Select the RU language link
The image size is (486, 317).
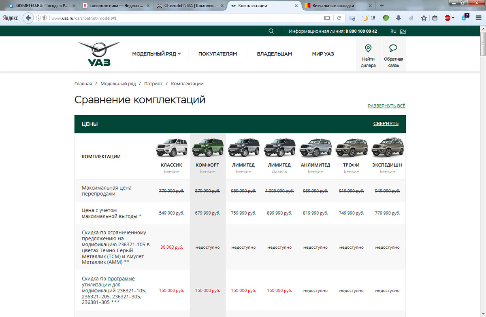click(x=393, y=31)
